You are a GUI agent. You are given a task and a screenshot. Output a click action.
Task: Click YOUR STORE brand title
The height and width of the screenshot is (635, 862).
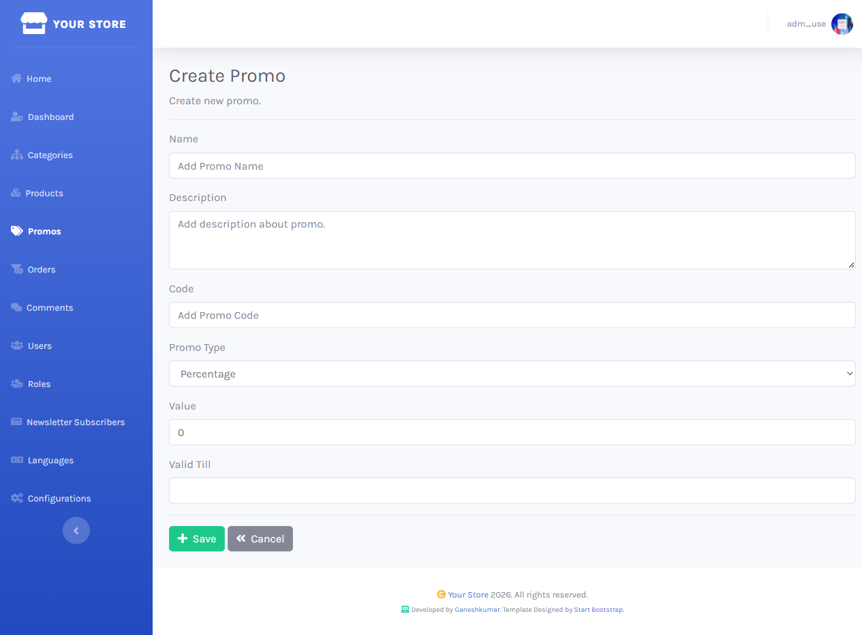[x=89, y=25]
